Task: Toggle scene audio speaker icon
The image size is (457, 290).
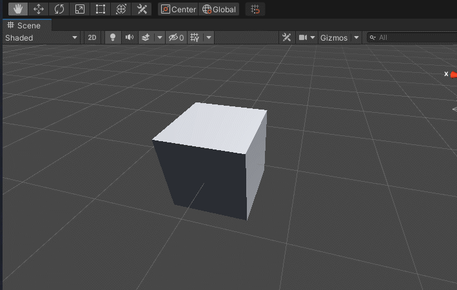Action: (x=130, y=37)
